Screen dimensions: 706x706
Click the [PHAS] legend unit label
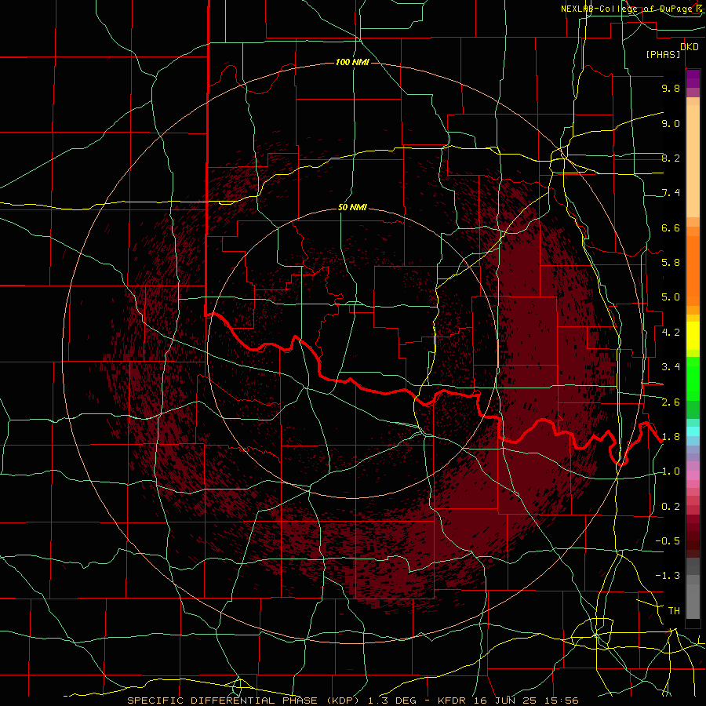point(663,54)
